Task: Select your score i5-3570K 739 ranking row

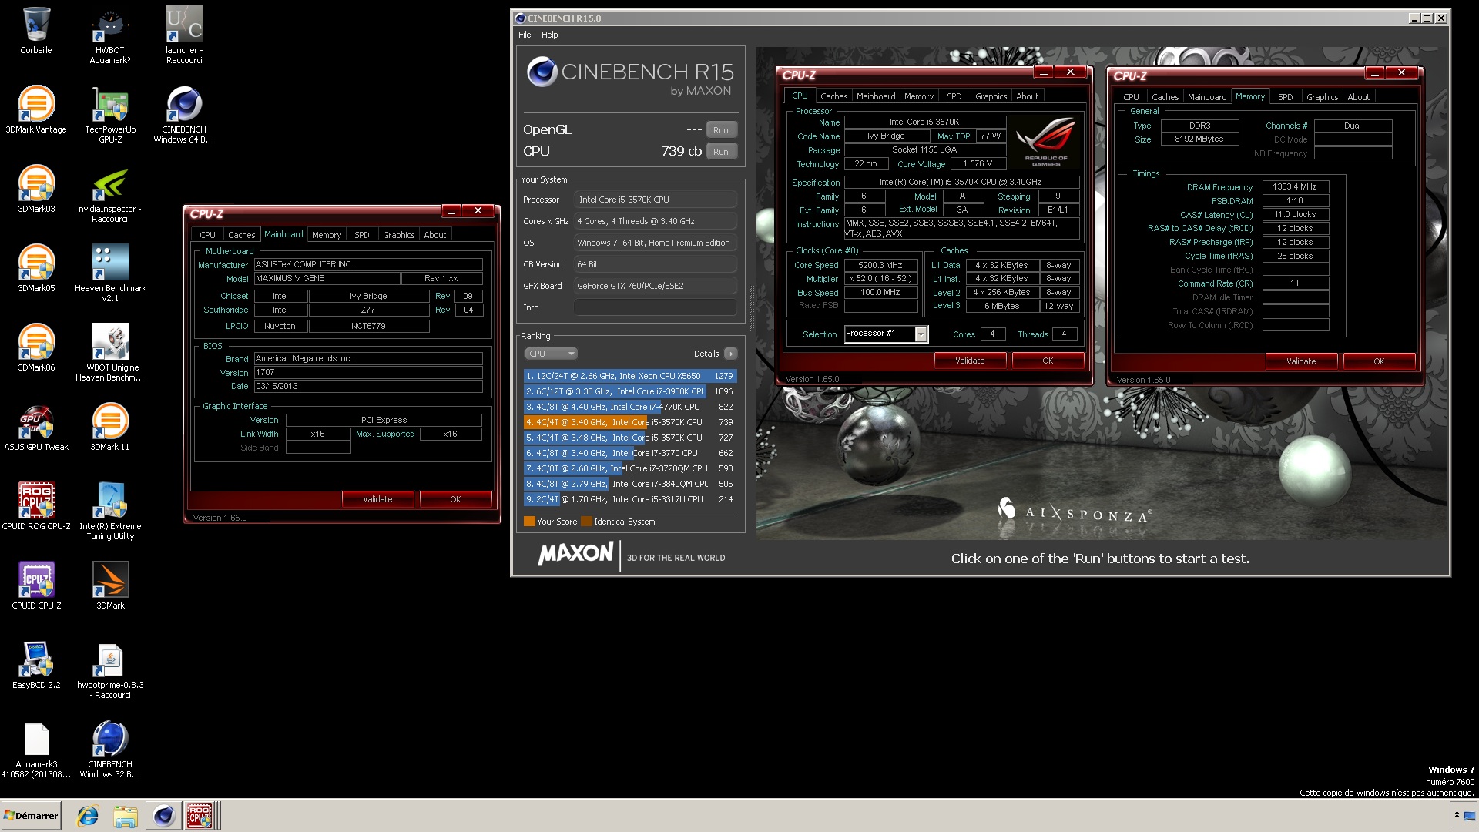Action: click(630, 422)
